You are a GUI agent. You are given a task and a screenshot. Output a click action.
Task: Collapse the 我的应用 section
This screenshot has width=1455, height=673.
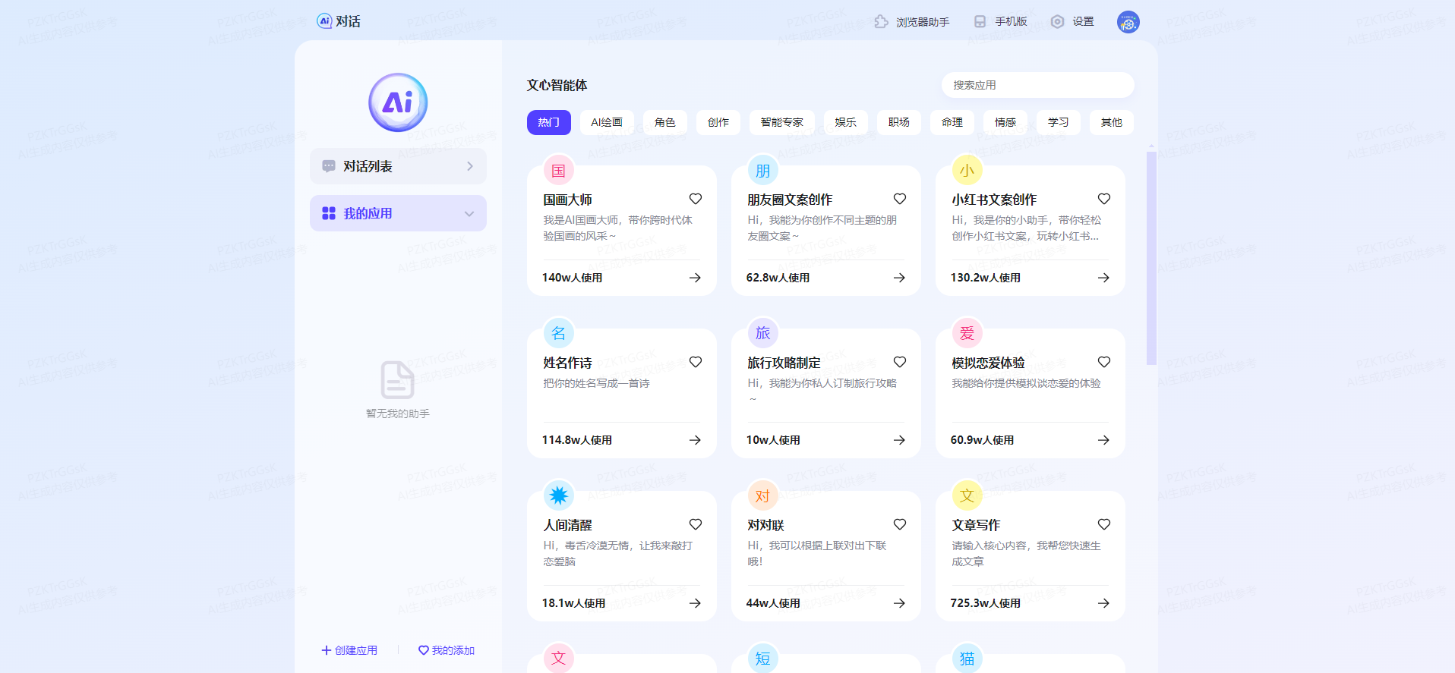(469, 214)
